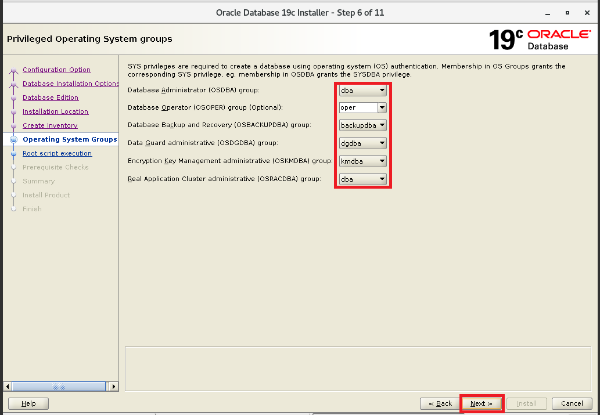Click the Encryption Key Management group label
Screen dimensions: 600x415
(x=231, y=161)
